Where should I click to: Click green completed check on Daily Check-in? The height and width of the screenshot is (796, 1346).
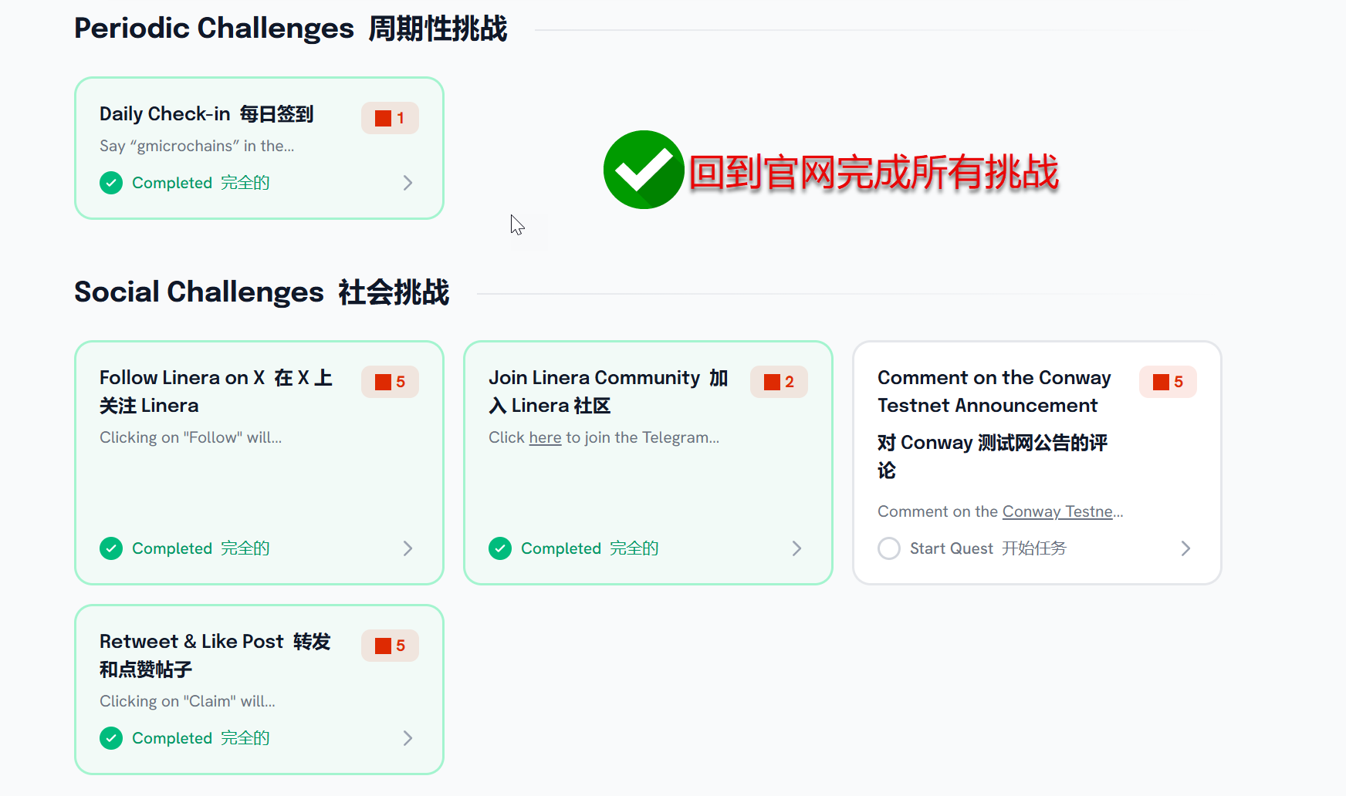(111, 183)
